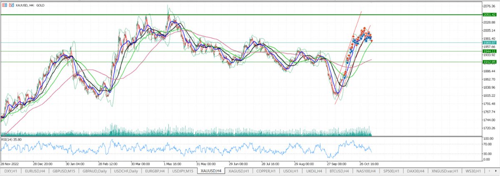Click the RSI(14) 35.80 indicator label

[12, 139]
